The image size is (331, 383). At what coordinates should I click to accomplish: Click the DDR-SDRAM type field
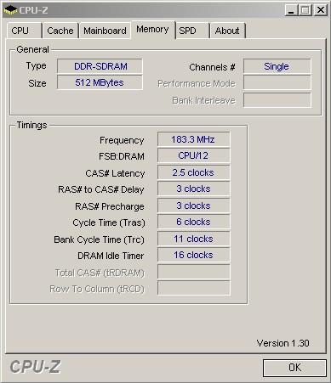pos(100,66)
